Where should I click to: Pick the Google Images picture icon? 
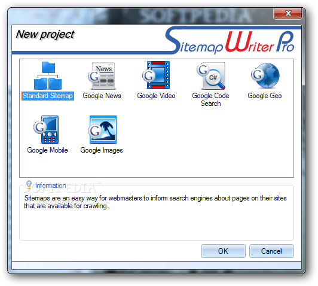[x=102, y=130]
